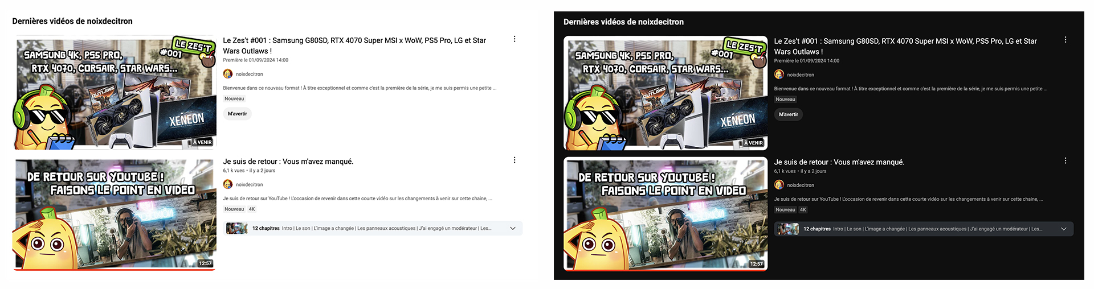Open more options for Je suis de retour, light theme
The width and height of the screenshot is (1094, 289).
point(515,160)
